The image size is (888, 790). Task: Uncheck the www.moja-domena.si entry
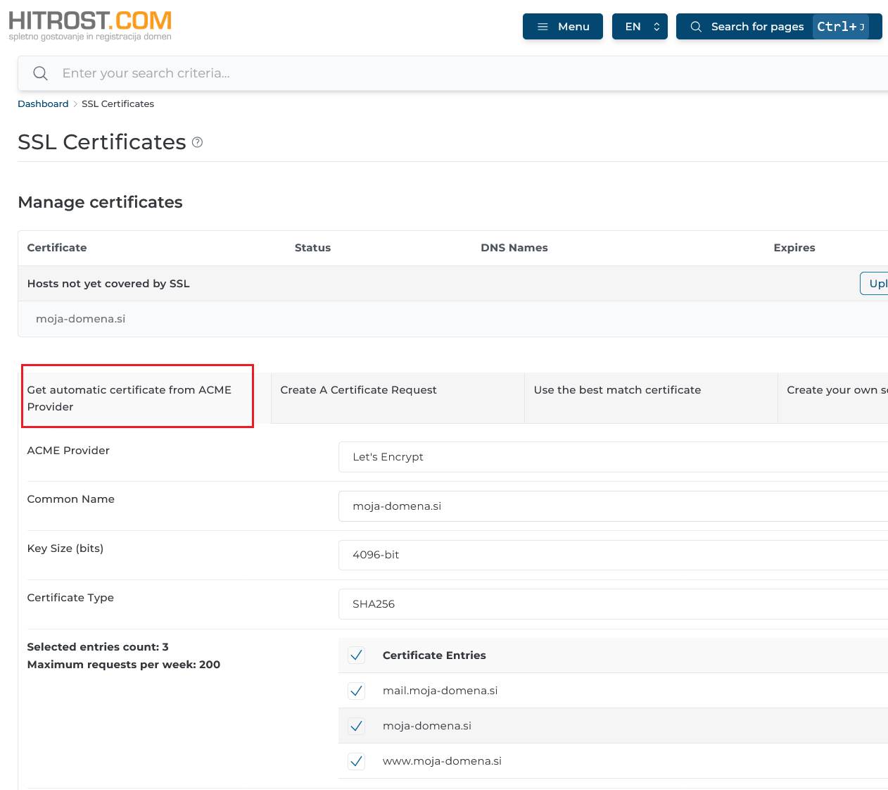tap(357, 761)
